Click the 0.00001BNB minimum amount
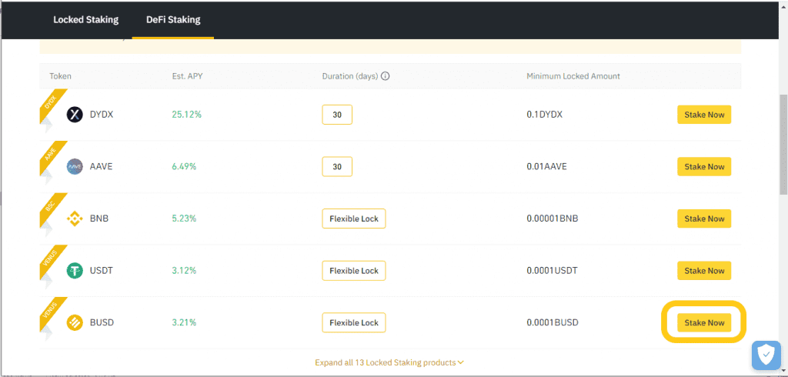Viewport: 788px width, 377px height. (553, 219)
